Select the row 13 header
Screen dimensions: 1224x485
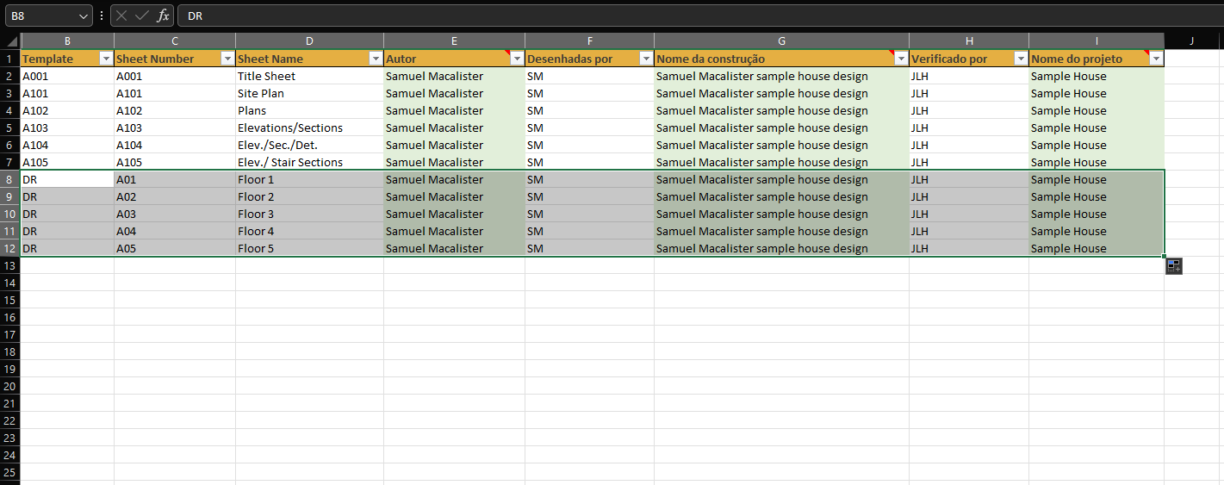(10, 265)
